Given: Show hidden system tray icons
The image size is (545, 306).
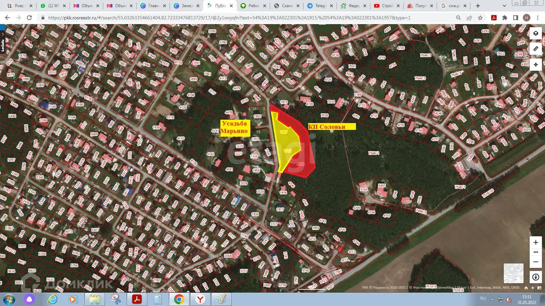Looking at the screenshot, I should coord(492,300).
